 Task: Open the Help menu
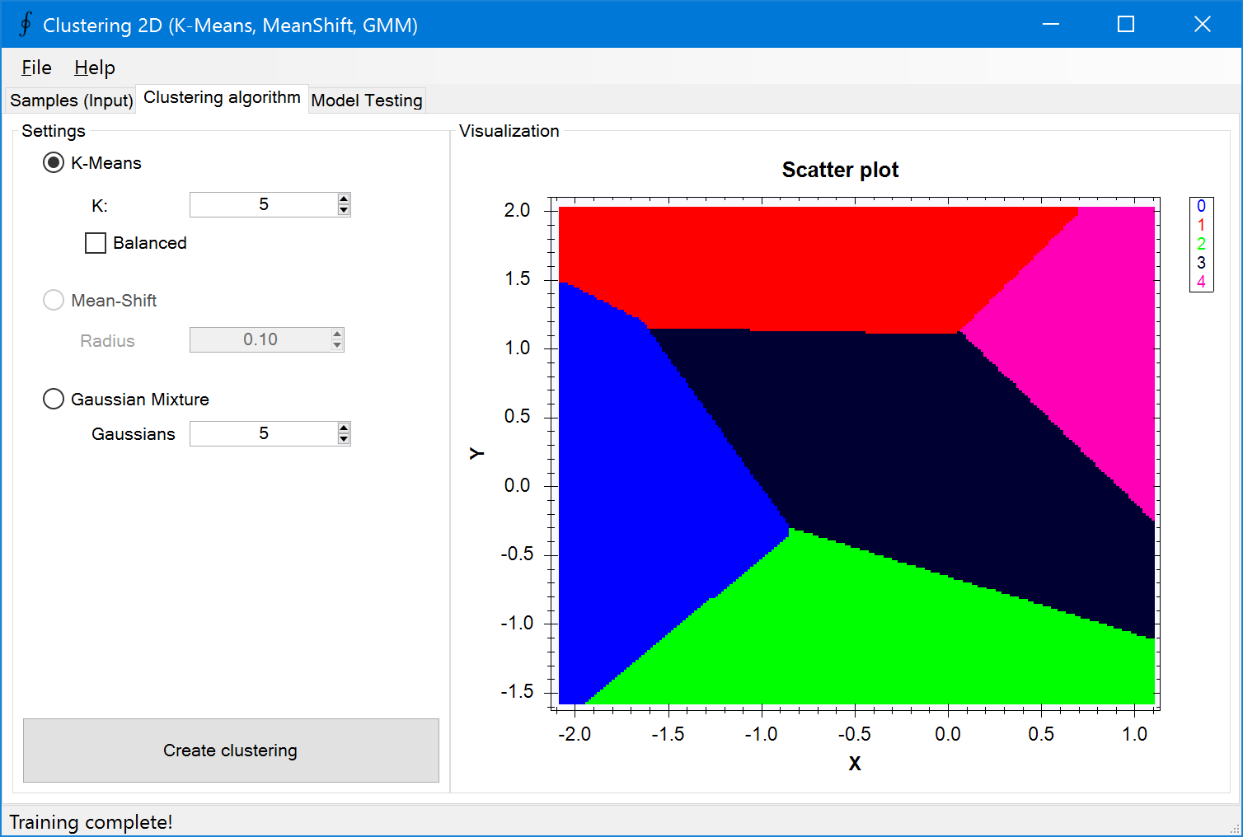(95, 68)
